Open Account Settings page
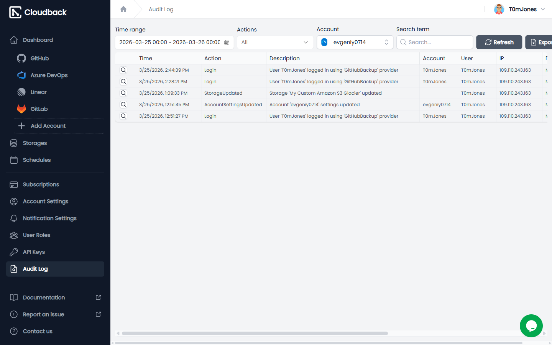 (55, 201)
